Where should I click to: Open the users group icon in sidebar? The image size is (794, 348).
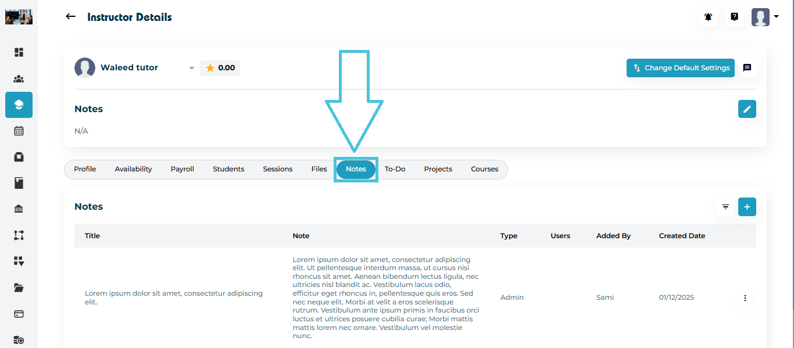pyautogui.click(x=19, y=79)
